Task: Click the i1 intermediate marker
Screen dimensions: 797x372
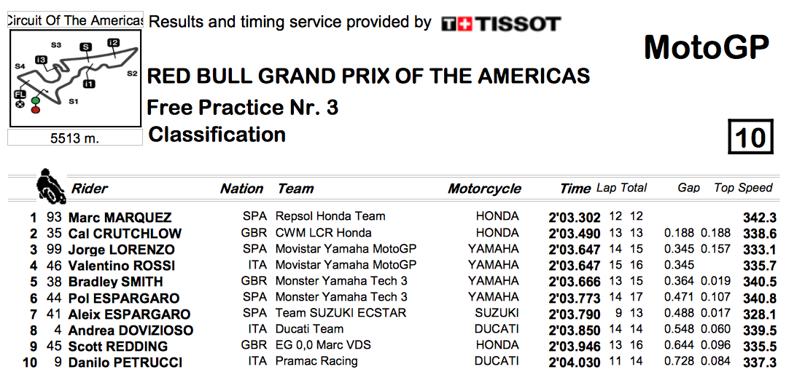Action: (89, 83)
